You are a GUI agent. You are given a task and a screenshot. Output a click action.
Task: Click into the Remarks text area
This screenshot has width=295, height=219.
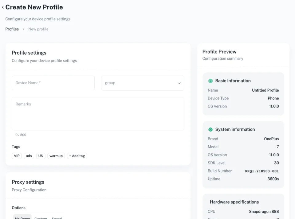98,113
